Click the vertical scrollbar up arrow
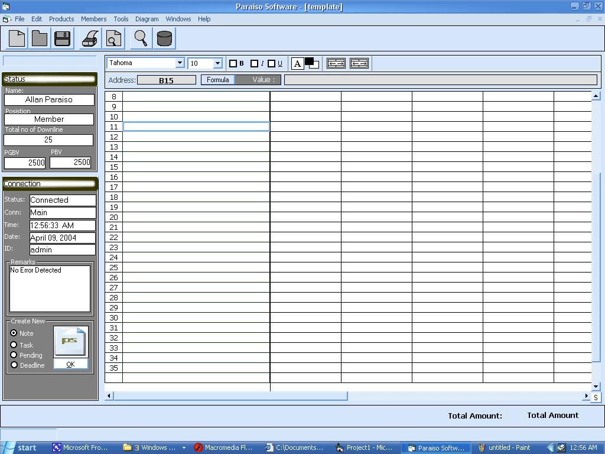The height and width of the screenshot is (454, 605). coord(596,96)
